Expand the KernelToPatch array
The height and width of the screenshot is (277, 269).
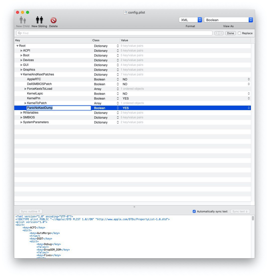coord(25,103)
